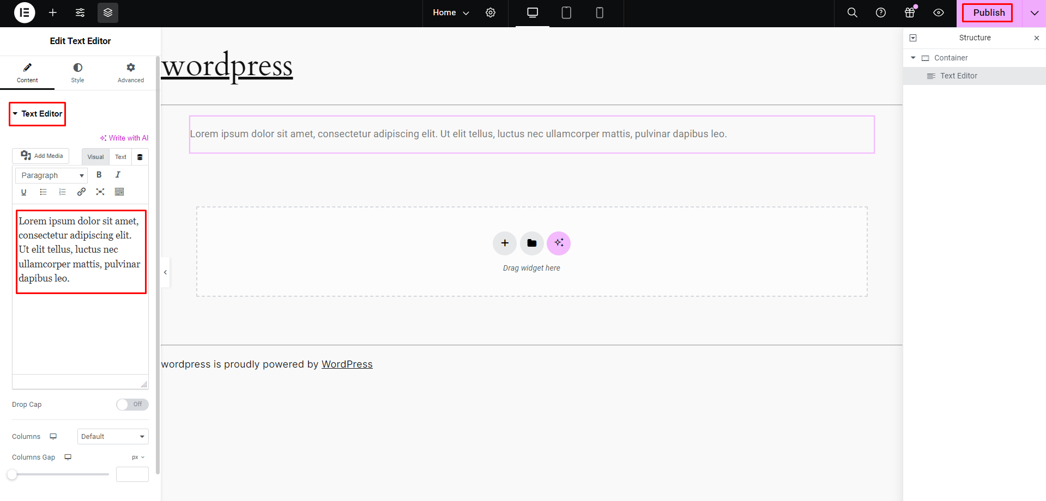Image resolution: width=1046 pixels, height=501 pixels.
Task: Toggle the Structure layers icon
Action: pyautogui.click(x=108, y=13)
